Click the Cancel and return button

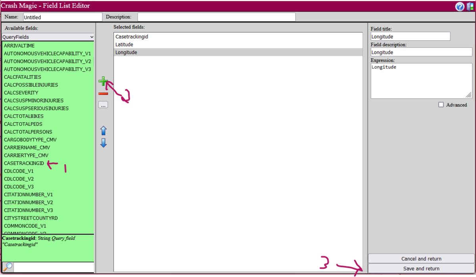point(421,258)
